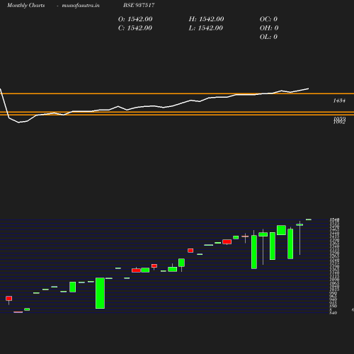Image resolution: width=354 pixels, height=354 pixels.
Task: Click the close price C: 1542.00
Action: (x=135, y=28)
